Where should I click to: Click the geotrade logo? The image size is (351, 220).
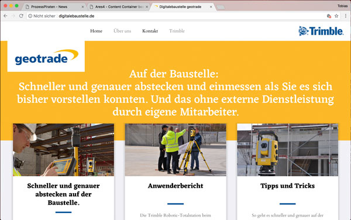[x=46, y=57]
